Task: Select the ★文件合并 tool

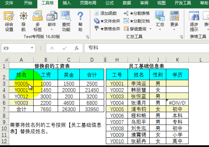Action: click(x=107, y=21)
